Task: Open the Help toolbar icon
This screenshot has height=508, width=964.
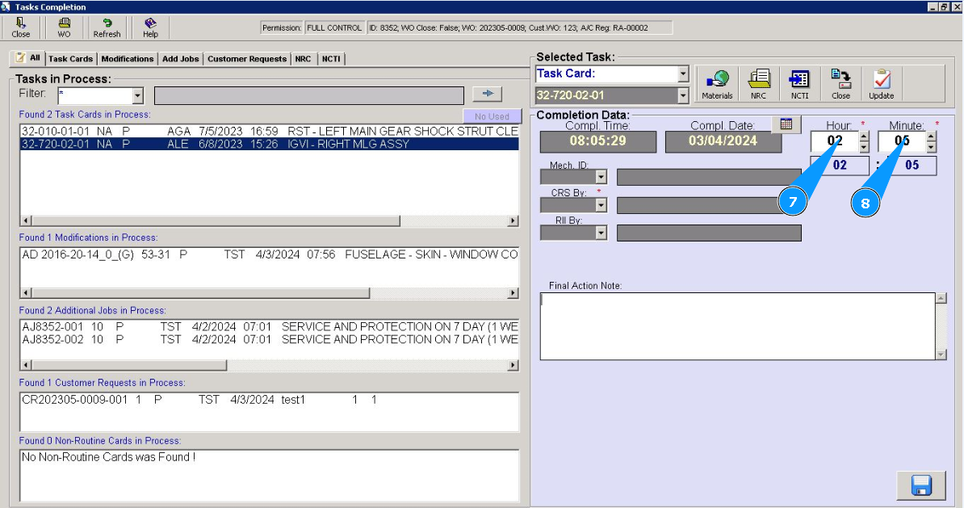Action: [x=151, y=27]
